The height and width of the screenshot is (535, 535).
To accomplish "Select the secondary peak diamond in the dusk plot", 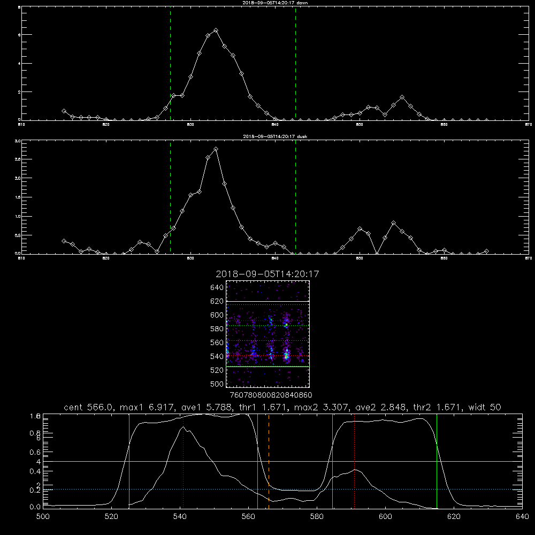I will click(x=393, y=223).
